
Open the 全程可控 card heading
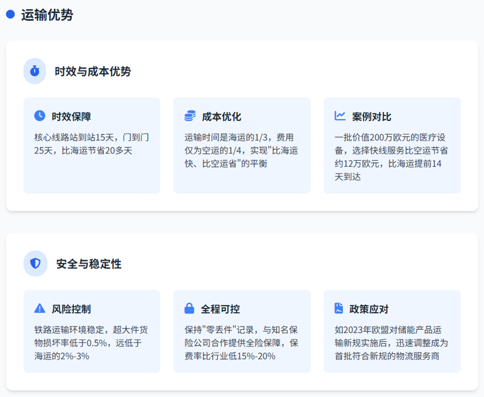coord(221,309)
